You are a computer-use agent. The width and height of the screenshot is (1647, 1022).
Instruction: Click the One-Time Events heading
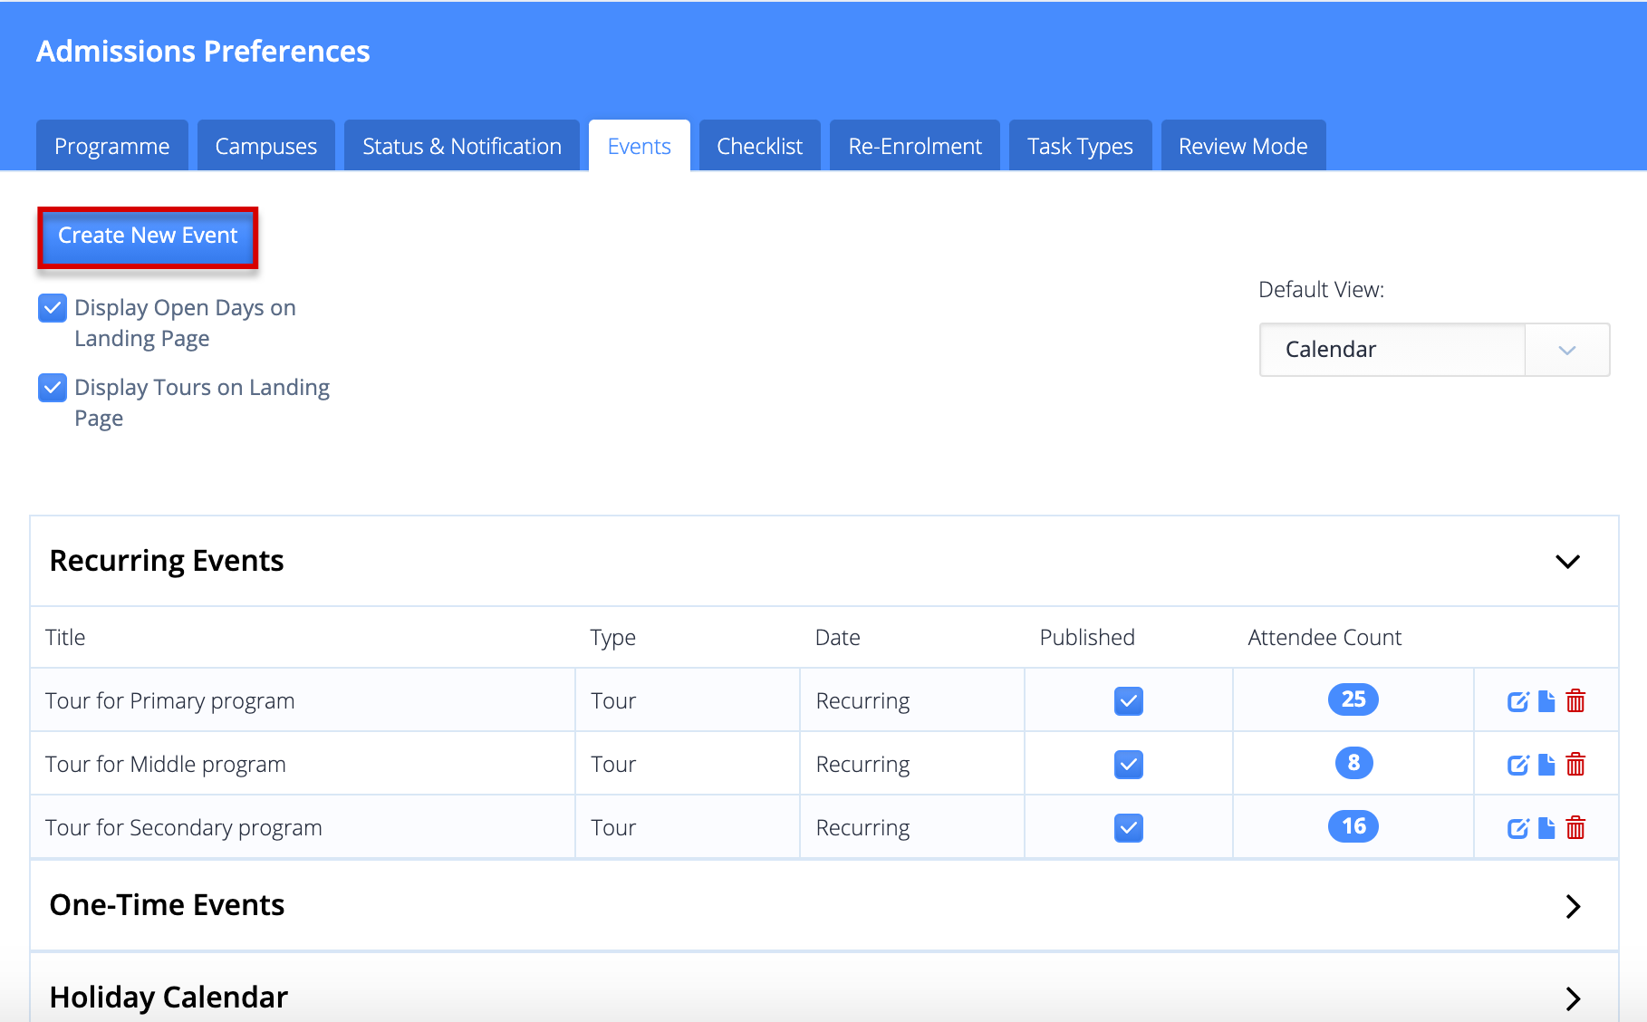coord(167,905)
